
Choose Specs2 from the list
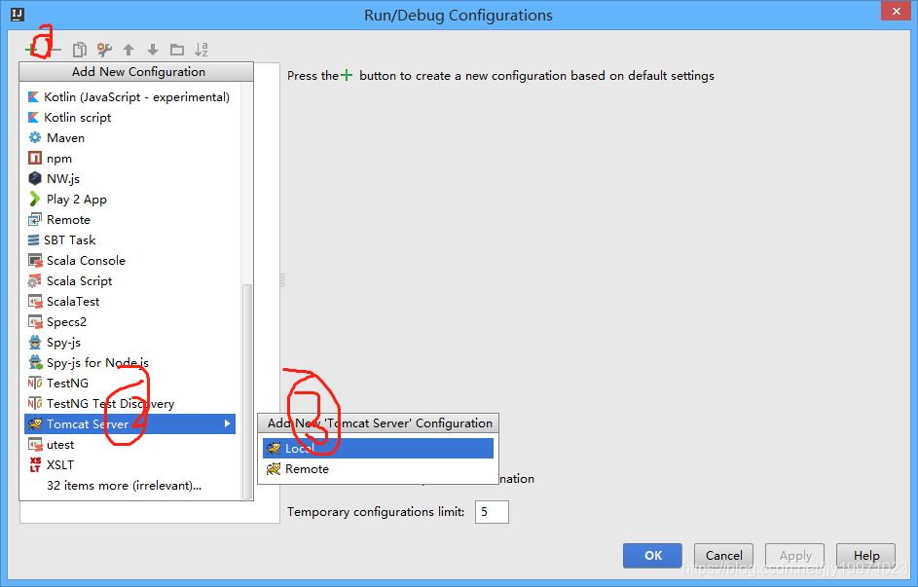click(x=130, y=322)
